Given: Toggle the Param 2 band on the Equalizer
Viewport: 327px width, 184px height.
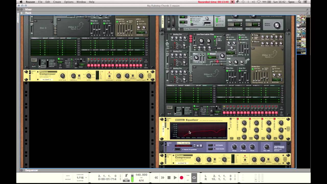Looking at the screenshot, I should (262, 119).
